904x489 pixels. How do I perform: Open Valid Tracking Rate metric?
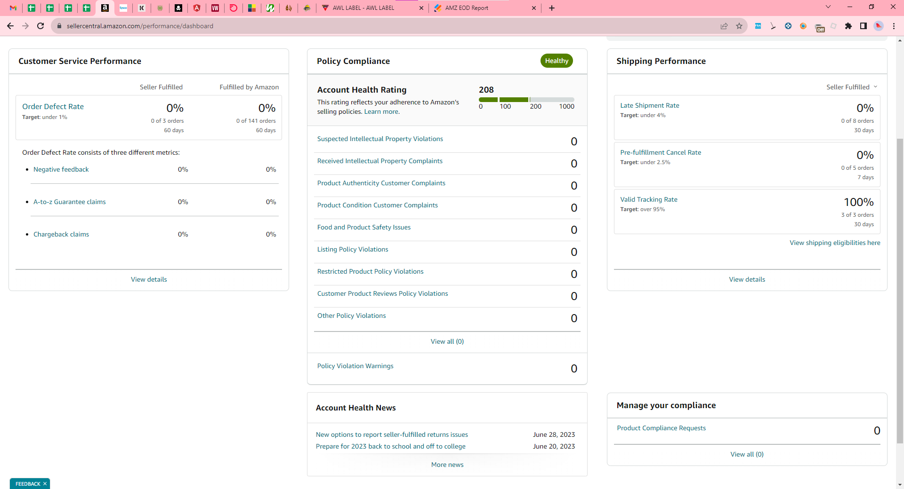649,199
